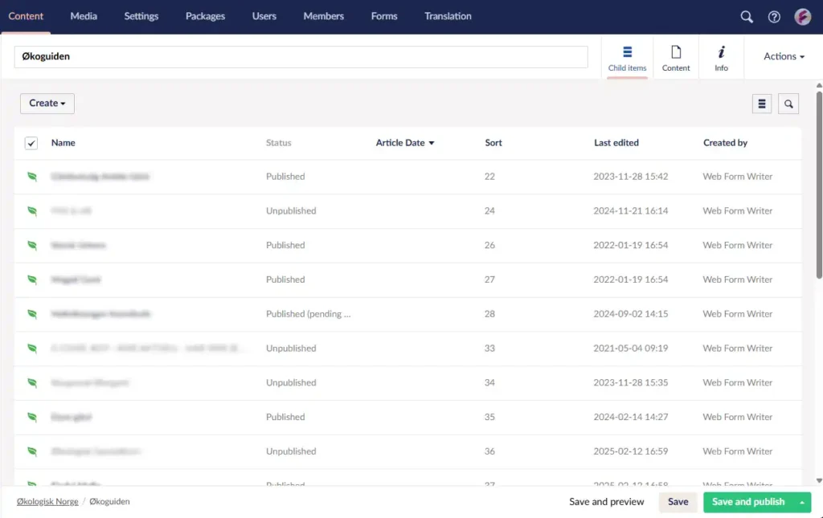Change list layout with list view icon
This screenshot has height=518, width=823.
click(x=762, y=104)
